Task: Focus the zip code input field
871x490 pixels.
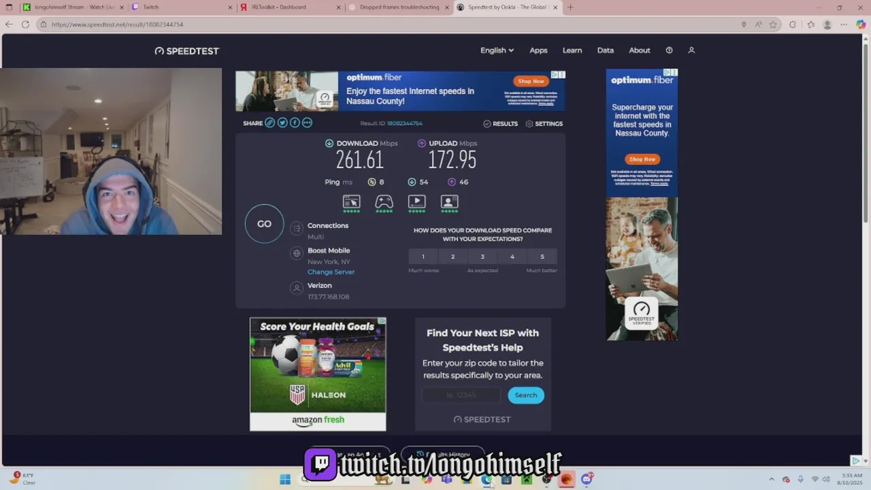Action: tap(461, 395)
